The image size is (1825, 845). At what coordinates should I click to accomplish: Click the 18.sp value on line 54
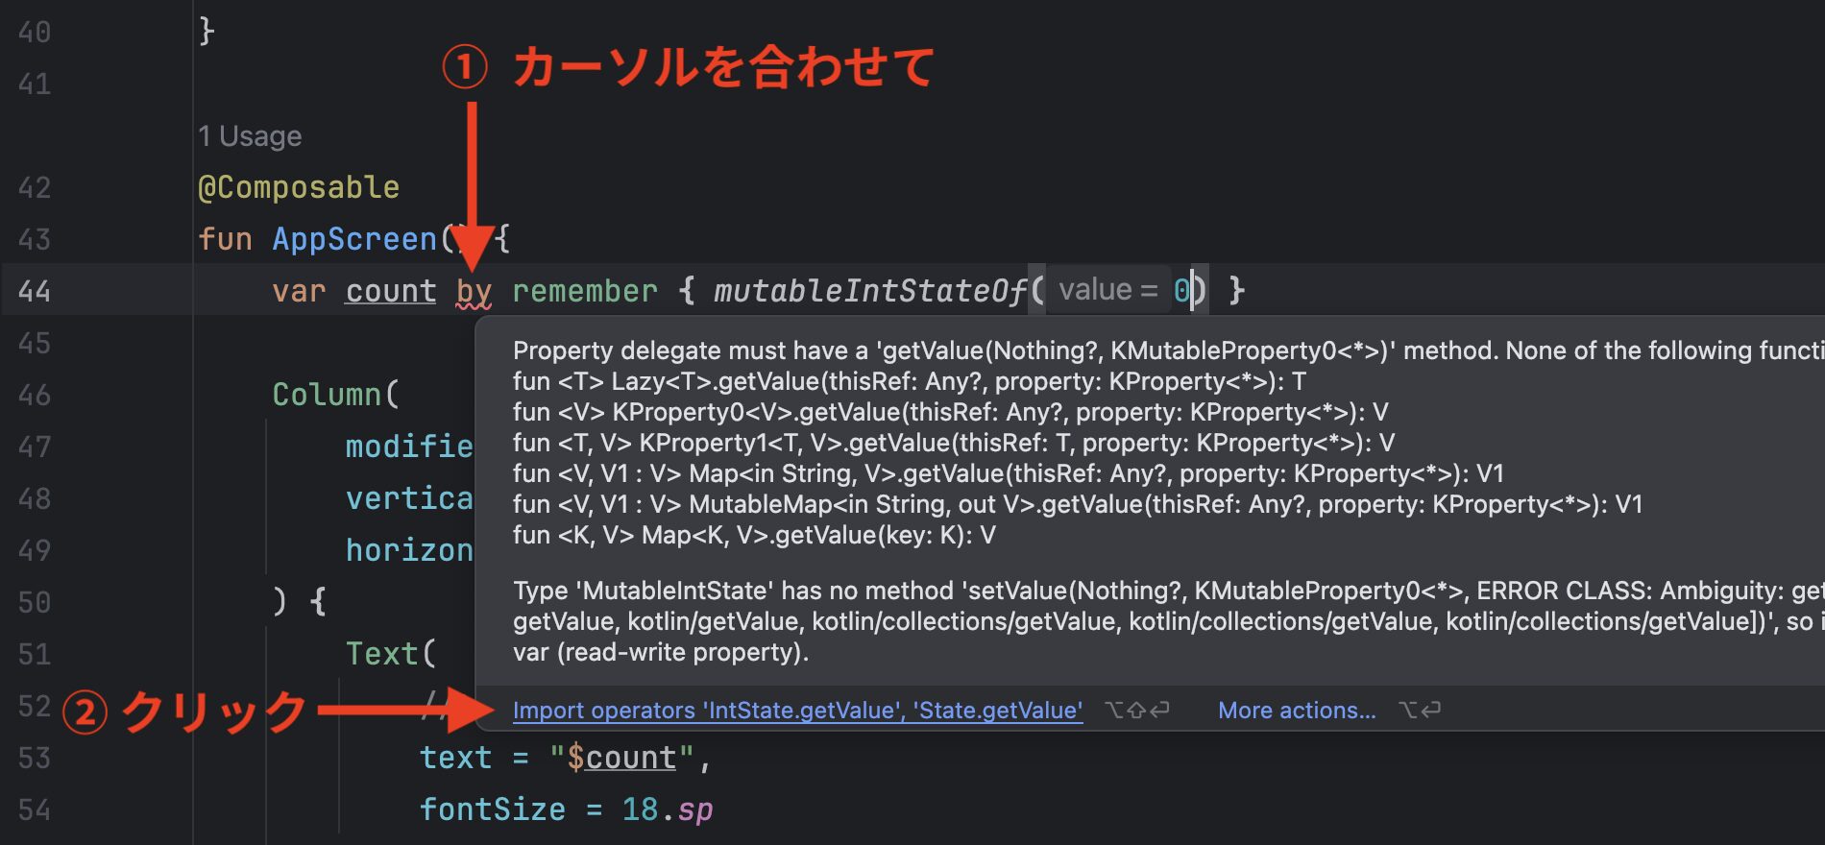667,809
